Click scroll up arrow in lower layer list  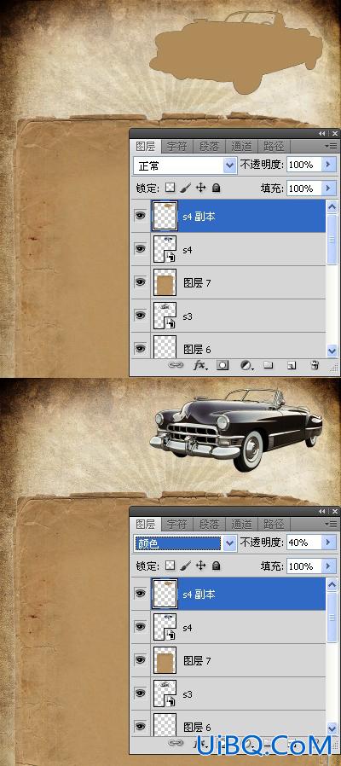[x=332, y=584]
